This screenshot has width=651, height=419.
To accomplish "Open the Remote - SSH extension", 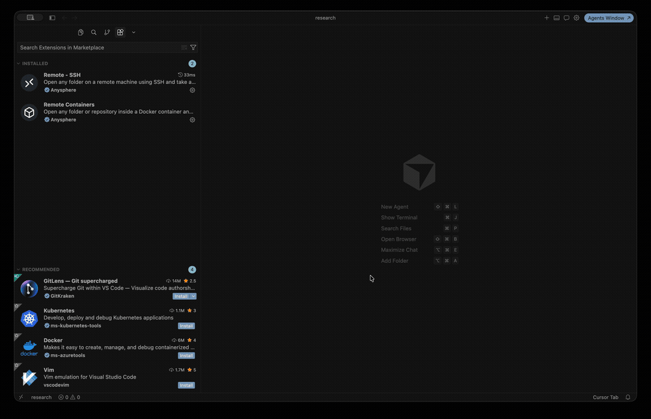I will (x=107, y=83).
